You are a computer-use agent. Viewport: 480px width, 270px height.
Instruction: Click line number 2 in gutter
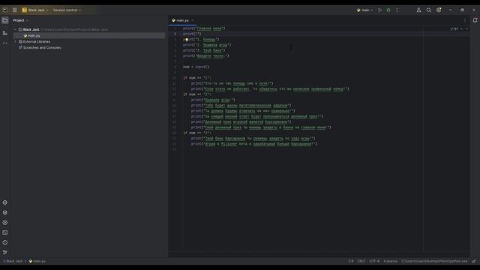click(x=175, y=34)
